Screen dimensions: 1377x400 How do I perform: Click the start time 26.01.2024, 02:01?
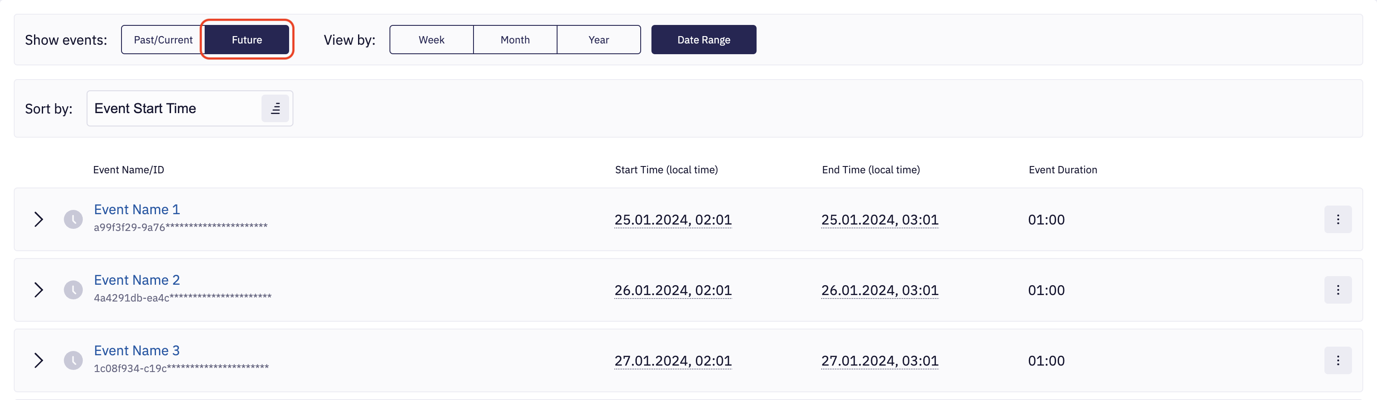pyautogui.click(x=673, y=290)
